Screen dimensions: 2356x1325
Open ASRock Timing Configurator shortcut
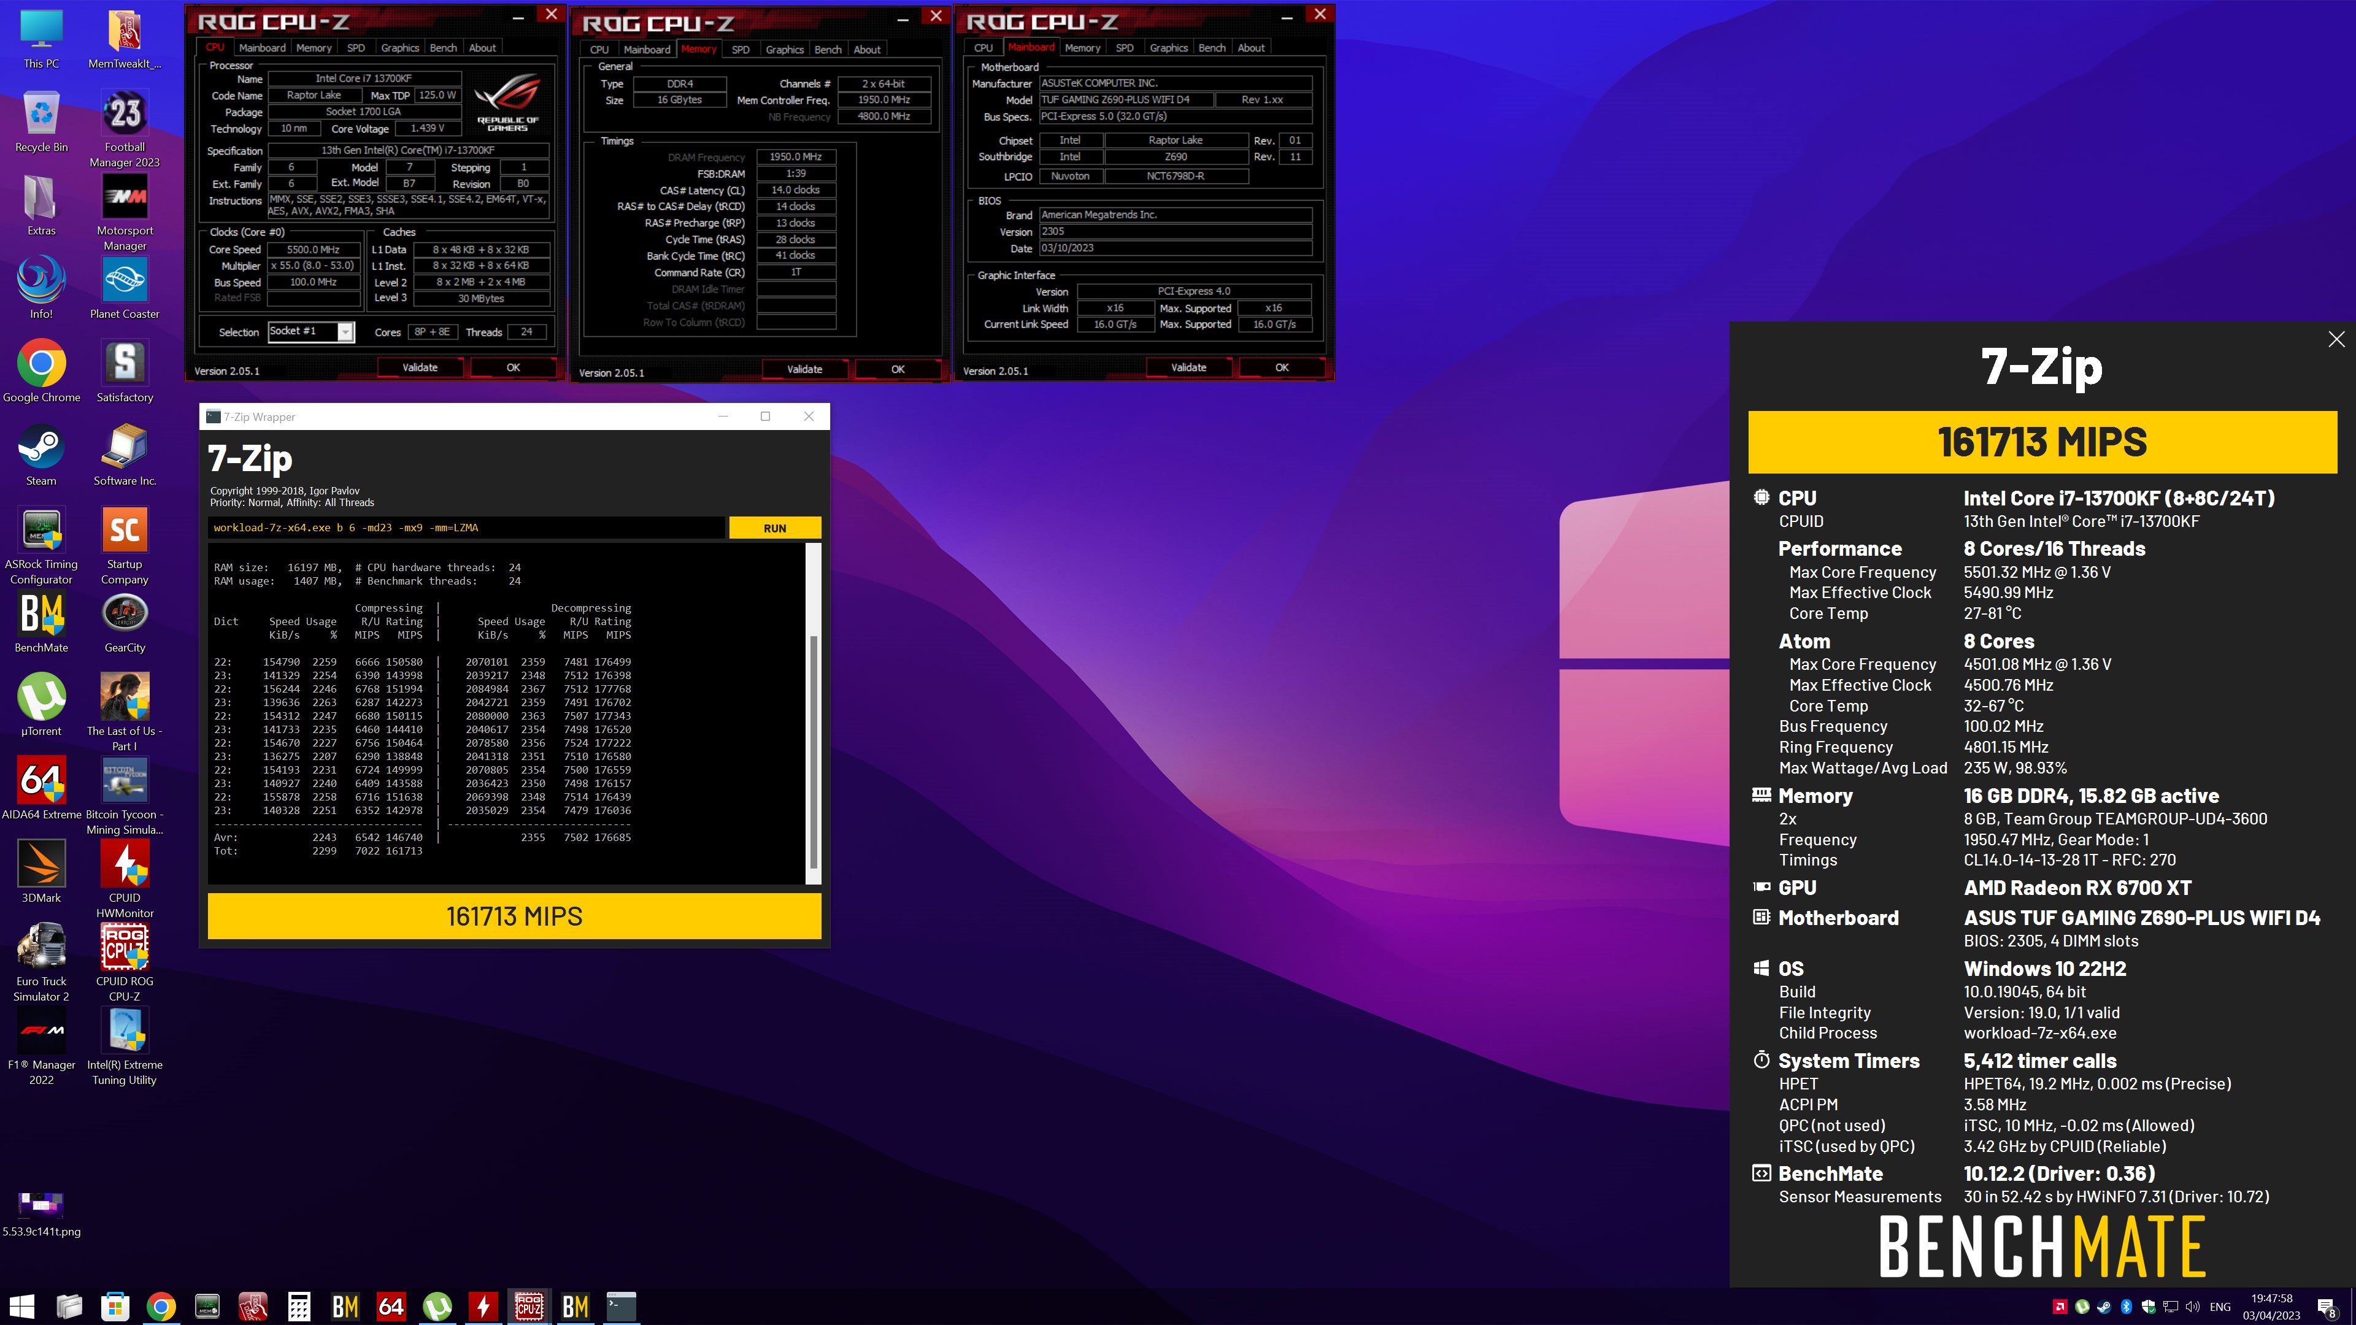[x=41, y=547]
